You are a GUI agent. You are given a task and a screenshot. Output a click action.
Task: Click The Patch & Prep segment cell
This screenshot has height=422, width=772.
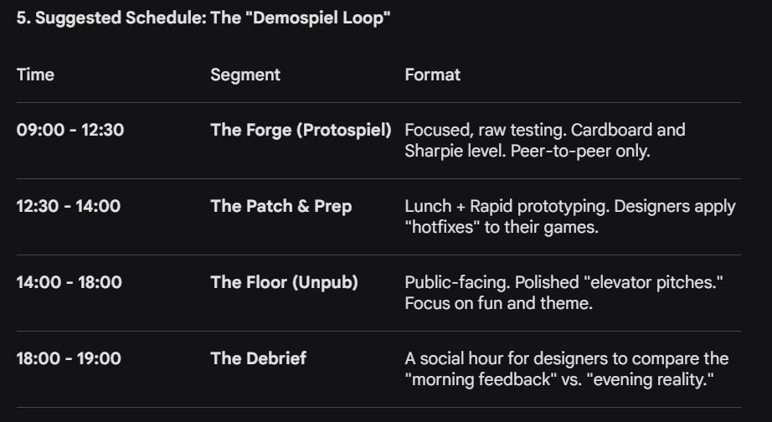pyautogui.click(x=281, y=206)
